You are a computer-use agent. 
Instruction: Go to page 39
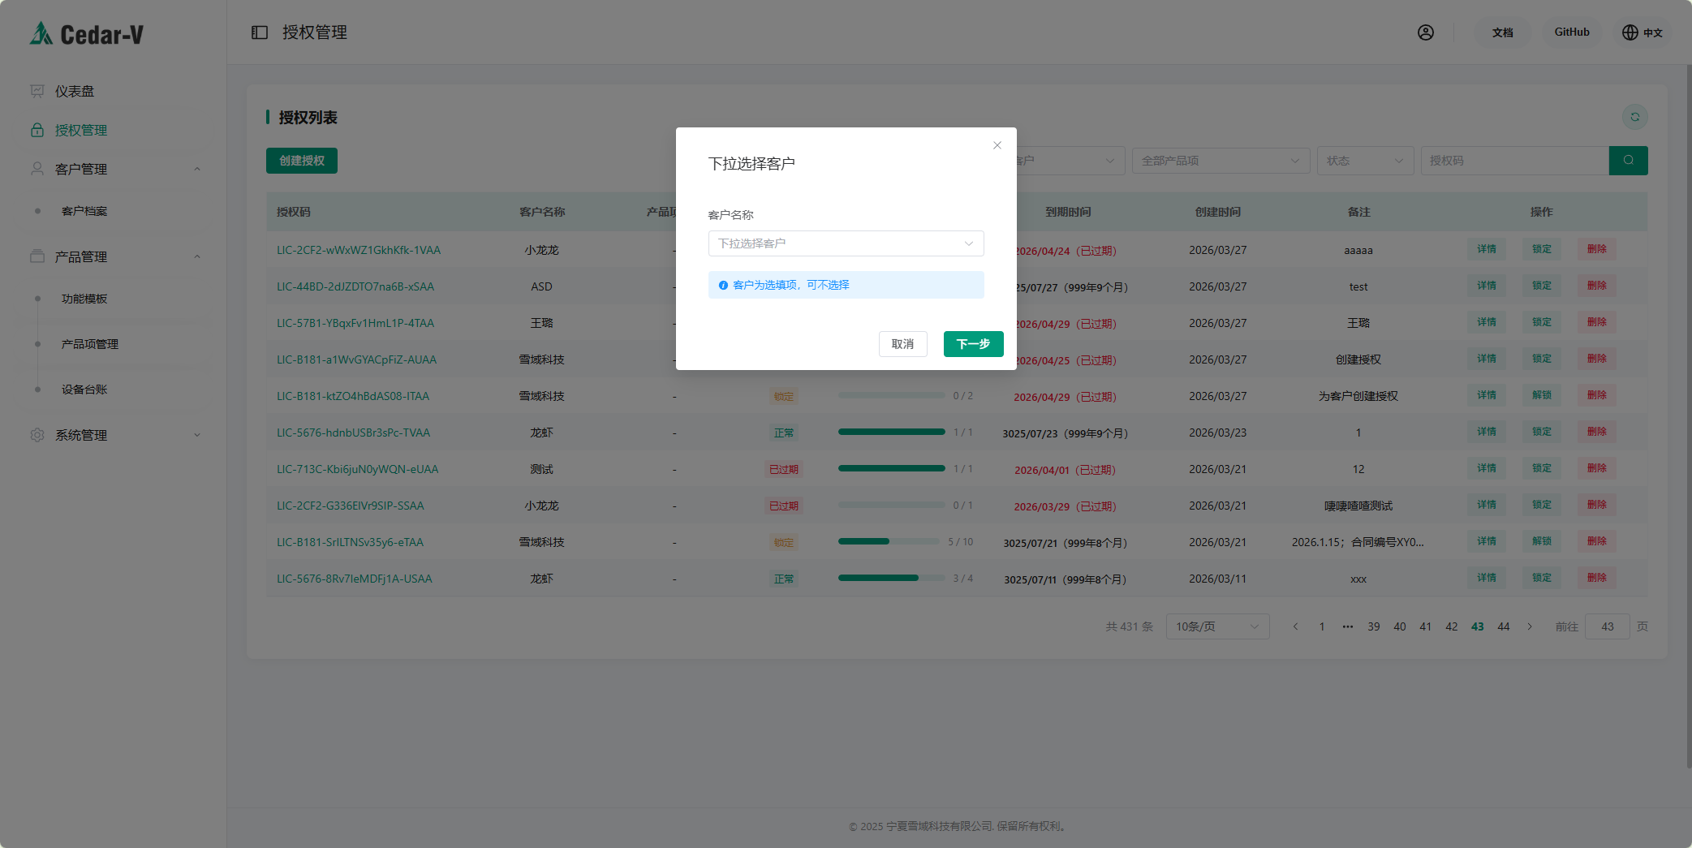coord(1374,626)
